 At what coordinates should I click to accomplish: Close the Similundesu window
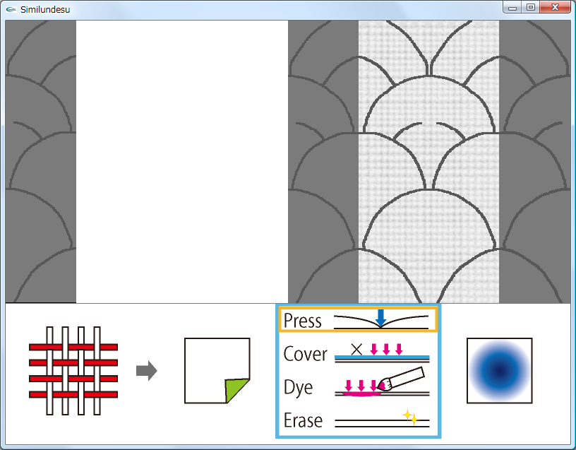point(555,7)
